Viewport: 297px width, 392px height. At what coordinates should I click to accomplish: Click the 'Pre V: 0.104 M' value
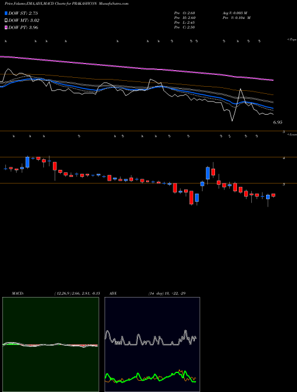236,18
